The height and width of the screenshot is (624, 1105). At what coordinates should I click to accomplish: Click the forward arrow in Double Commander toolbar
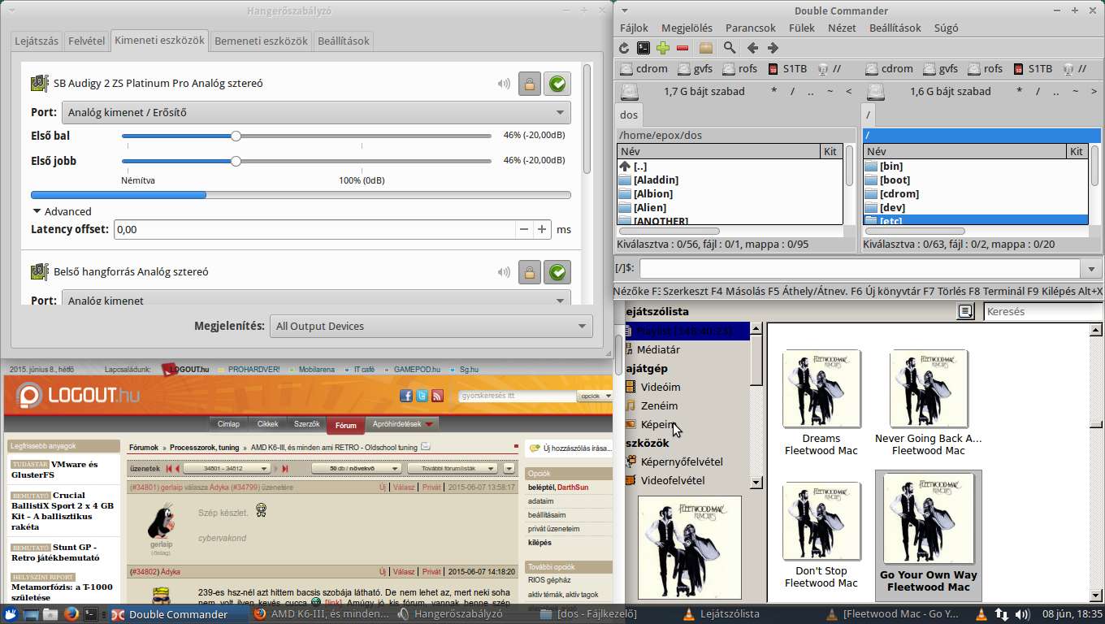click(773, 48)
